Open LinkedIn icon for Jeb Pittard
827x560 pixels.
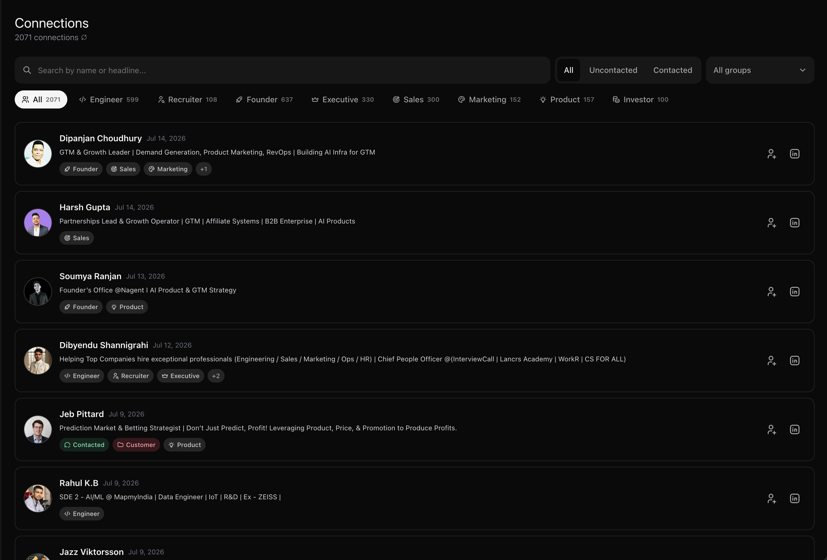click(795, 429)
